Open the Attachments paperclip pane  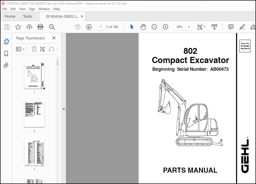pyautogui.click(x=6, y=65)
